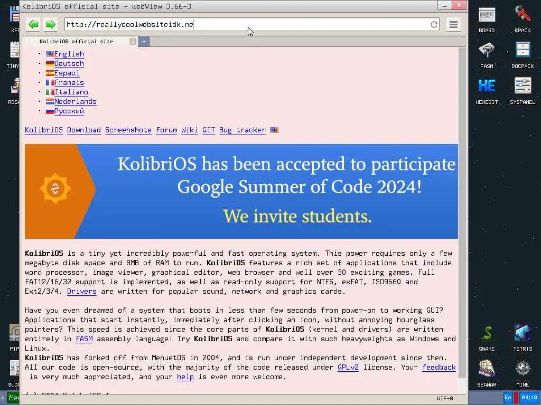
Task: Choose the Franais language link
Action: [69, 83]
